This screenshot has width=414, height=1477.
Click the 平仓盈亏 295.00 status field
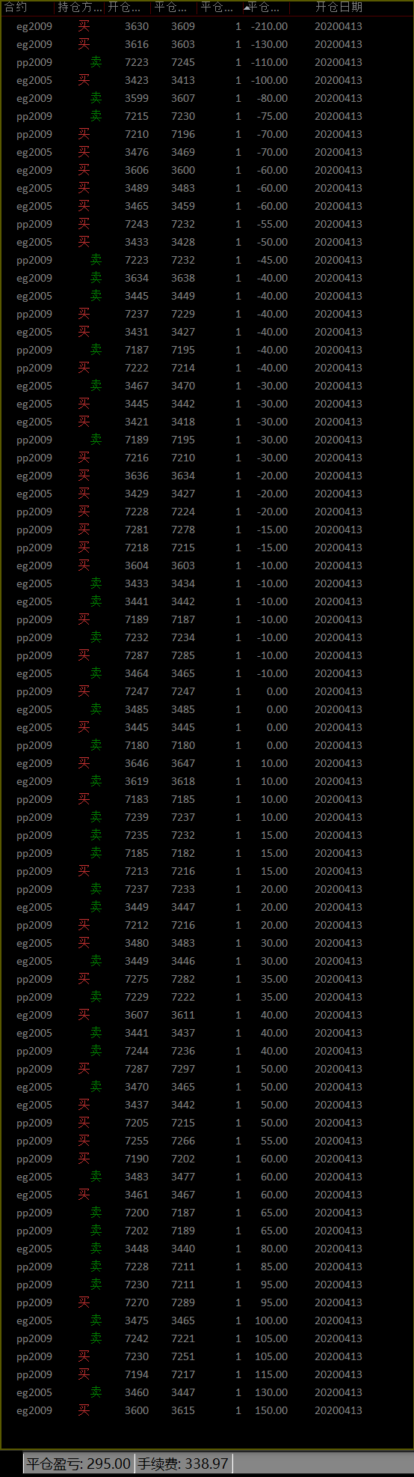[x=78, y=1464]
